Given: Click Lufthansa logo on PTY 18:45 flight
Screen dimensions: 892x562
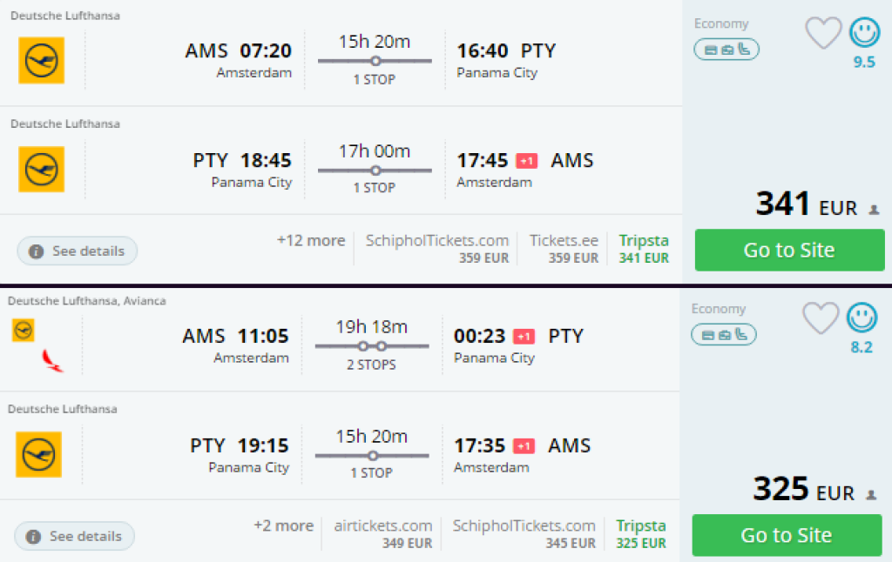Looking at the screenshot, I should click(41, 169).
